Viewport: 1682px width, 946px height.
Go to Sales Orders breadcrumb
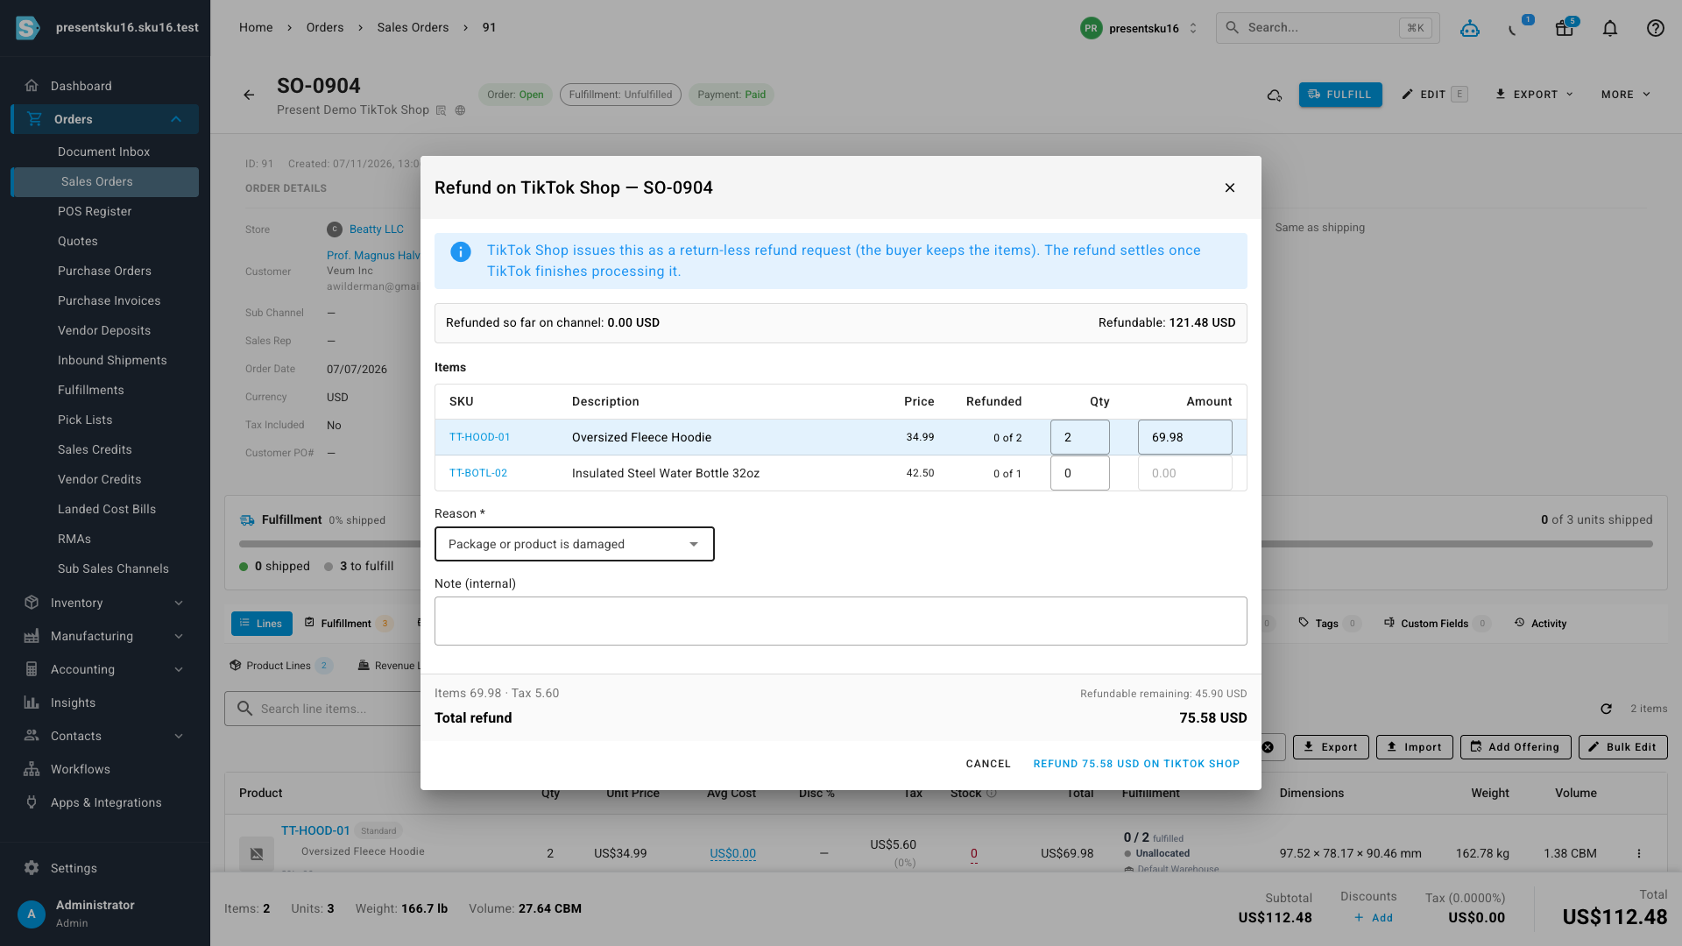click(413, 27)
